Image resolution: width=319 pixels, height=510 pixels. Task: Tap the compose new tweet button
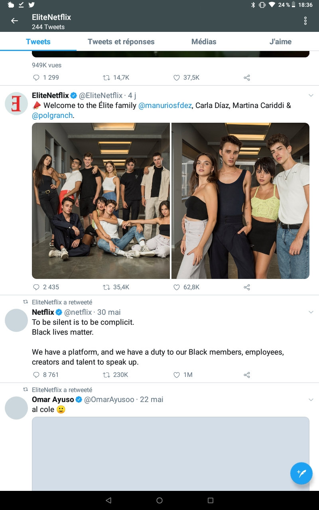point(301,473)
